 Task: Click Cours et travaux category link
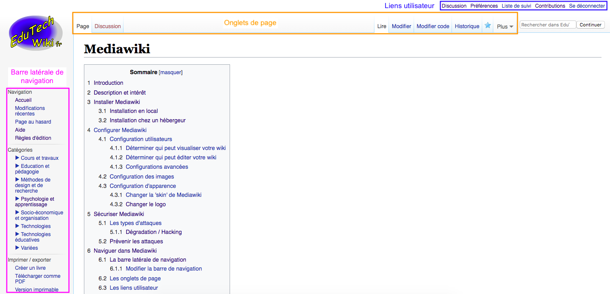[x=40, y=158]
